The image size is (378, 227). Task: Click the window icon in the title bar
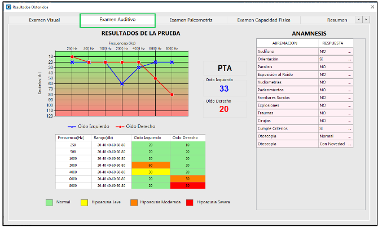click(7, 7)
